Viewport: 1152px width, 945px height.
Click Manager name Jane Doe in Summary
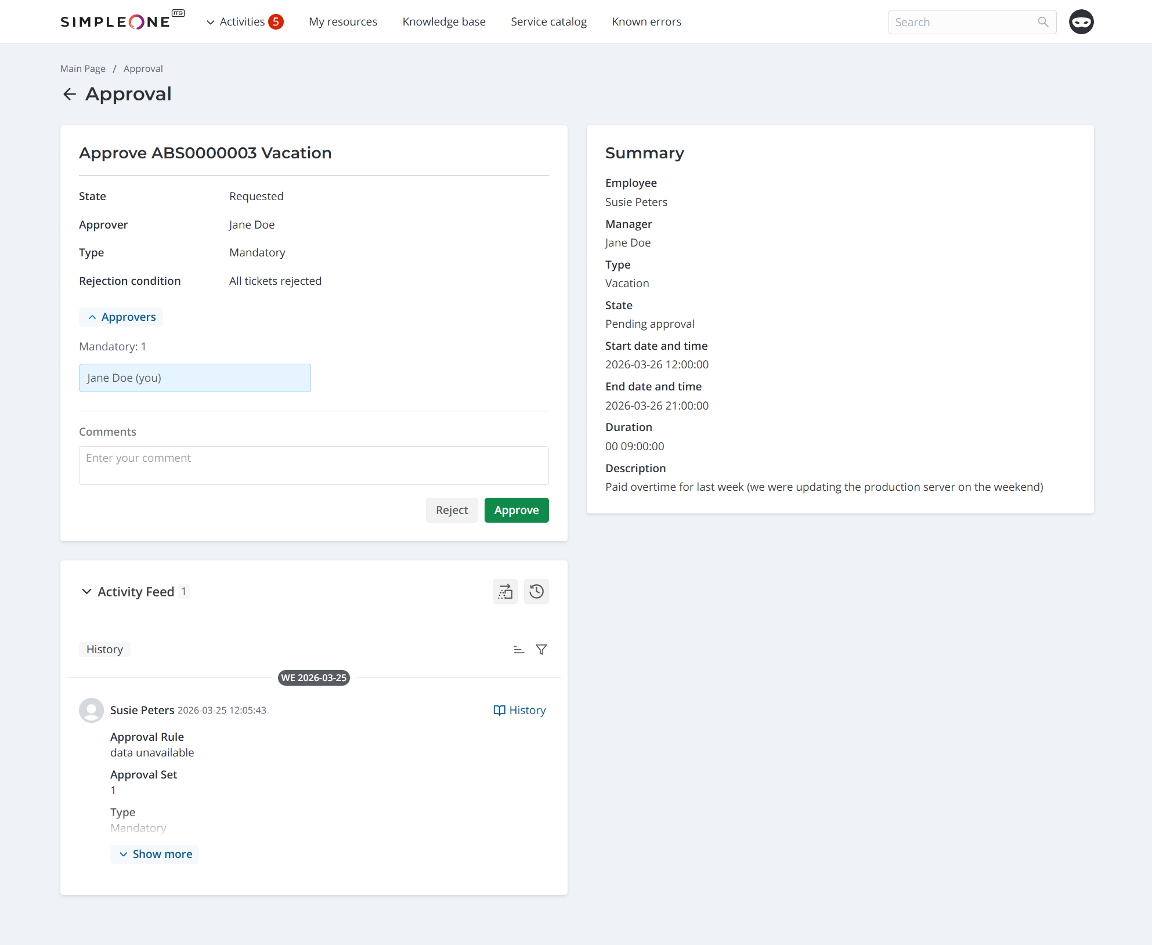(628, 242)
